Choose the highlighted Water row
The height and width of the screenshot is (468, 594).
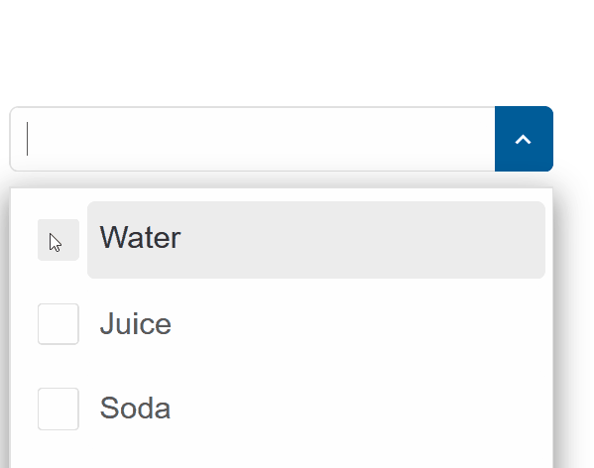pyautogui.click(x=316, y=240)
